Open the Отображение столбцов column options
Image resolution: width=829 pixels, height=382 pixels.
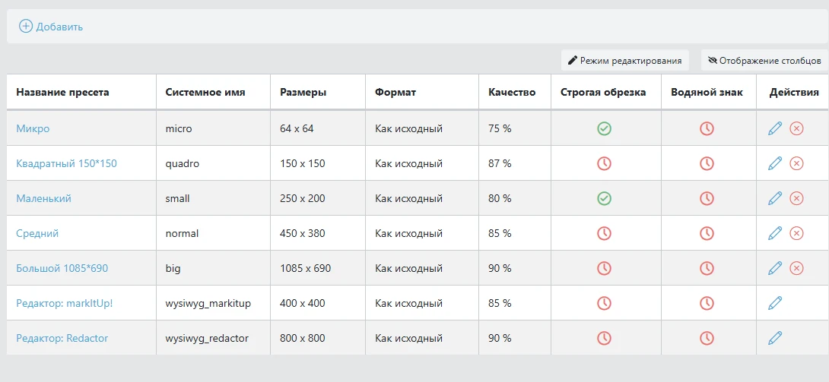764,60
